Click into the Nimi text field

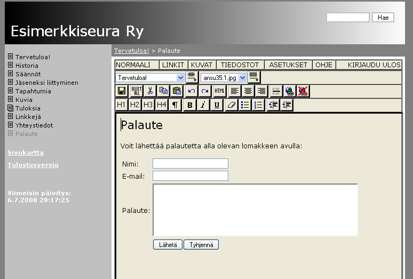[190, 163]
